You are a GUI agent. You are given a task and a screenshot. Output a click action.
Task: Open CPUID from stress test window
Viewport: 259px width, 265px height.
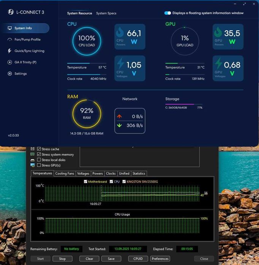(x=138, y=259)
